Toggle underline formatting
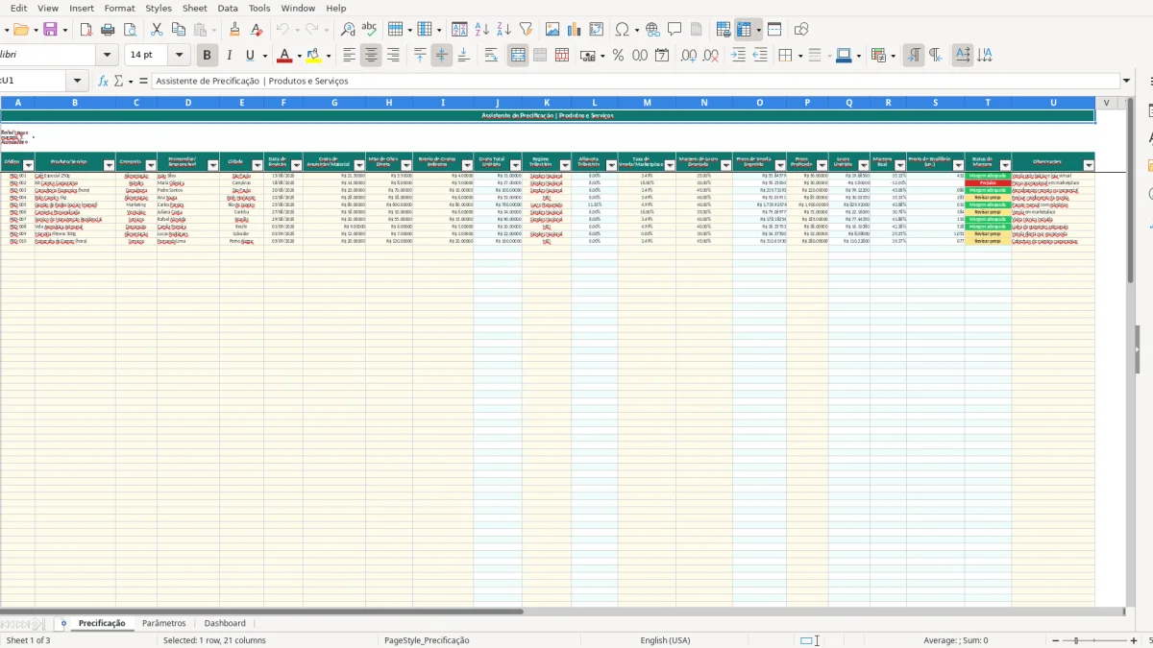 coord(251,56)
